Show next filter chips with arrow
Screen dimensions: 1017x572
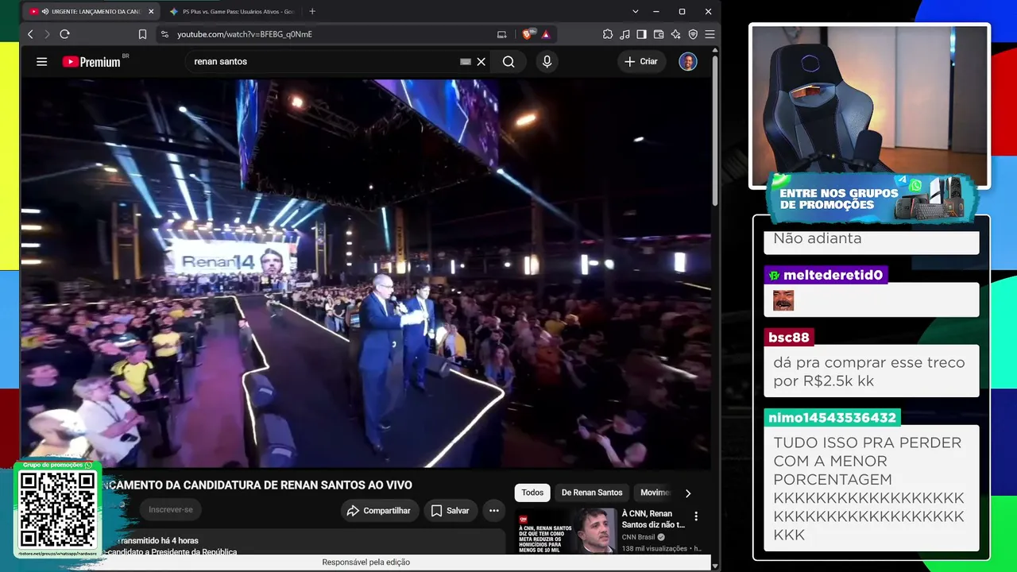(x=688, y=493)
